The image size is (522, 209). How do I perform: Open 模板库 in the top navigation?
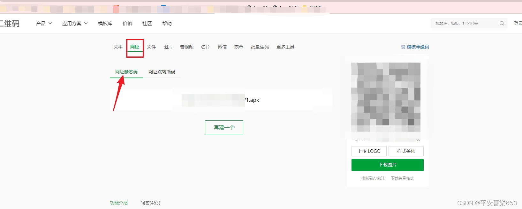(x=105, y=23)
